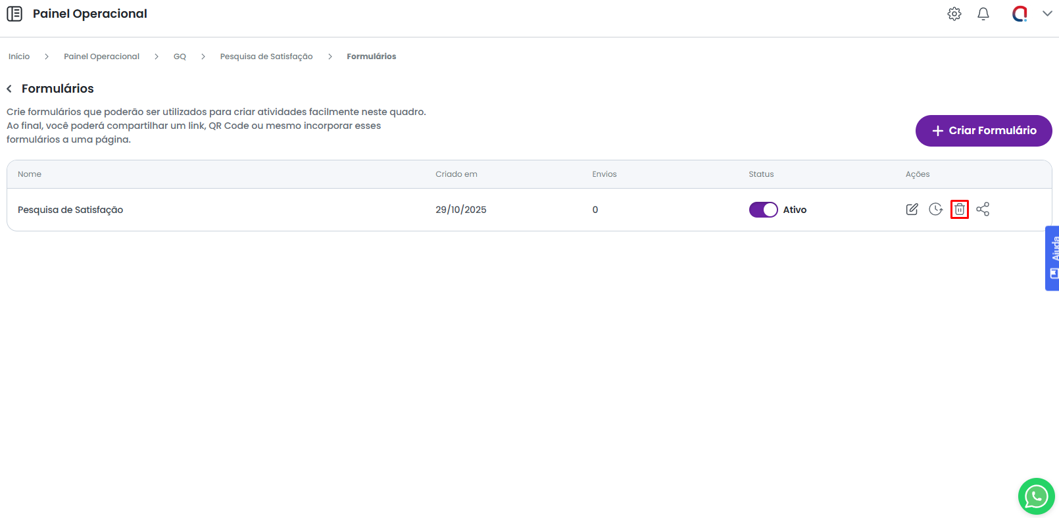Image resolution: width=1059 pixels, height=518 pixels.
Task: Open the WhatsApp chat bubble
Action: coord(1036,496)
